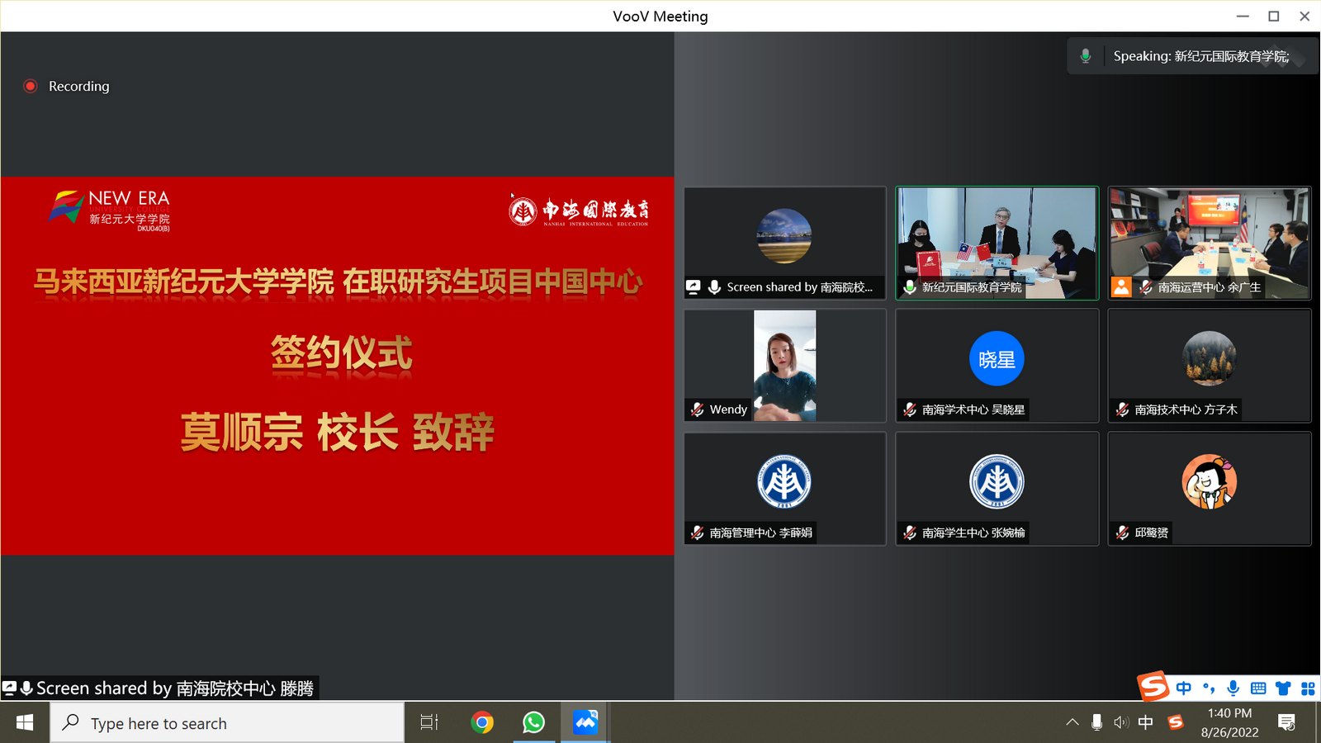Open the volume control in system tray
The height and width of the screenshot is (743, 1321).
tap(1120, 722)
